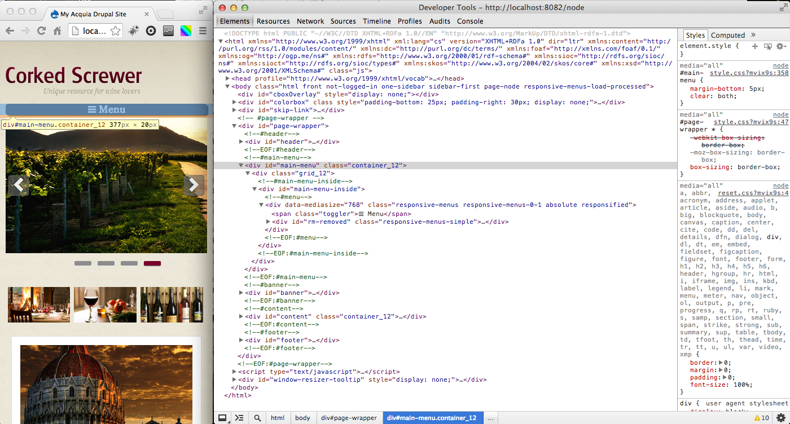Image resolution: width=790 pixels, height=424 pixels.
Task: Expand the div#colorbox node
Action: [234, 102]
